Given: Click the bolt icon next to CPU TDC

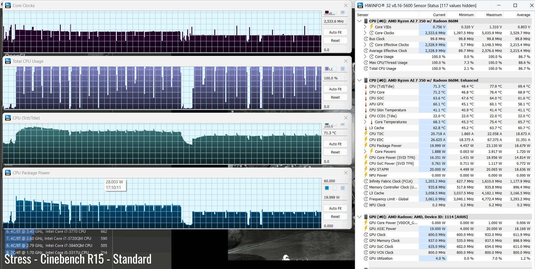Looking at the screenshot, I should 366,134.
